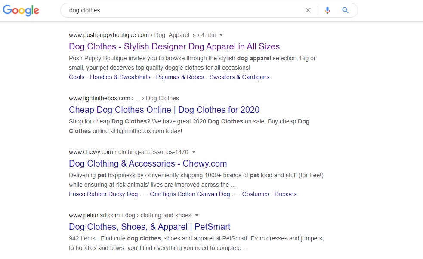Open the Costumes sitelink under Chewy
The height and width of the screenshot is (259, 423).
[256, 194]
